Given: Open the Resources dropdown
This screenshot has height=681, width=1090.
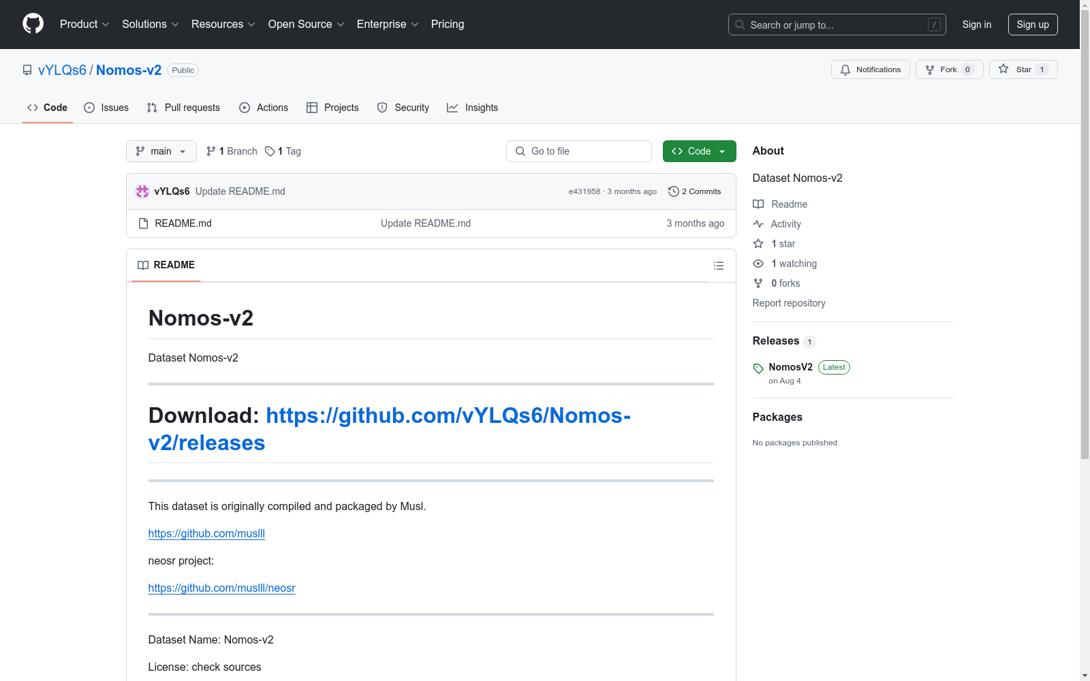Looking at the screenshot, I should [x=223, y=24].
